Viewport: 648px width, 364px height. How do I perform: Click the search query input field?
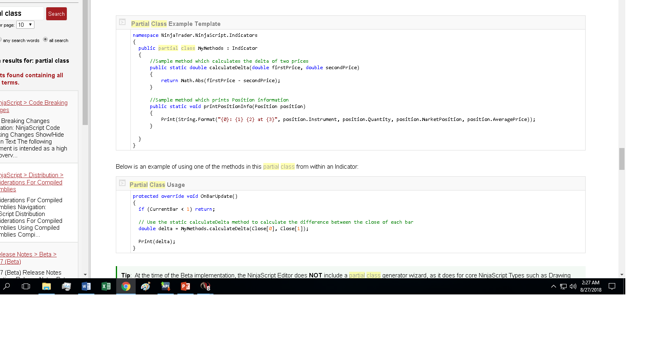point(21,13)
